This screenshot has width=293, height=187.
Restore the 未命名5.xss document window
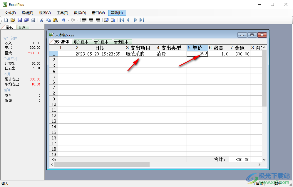(x=252, y=35)
